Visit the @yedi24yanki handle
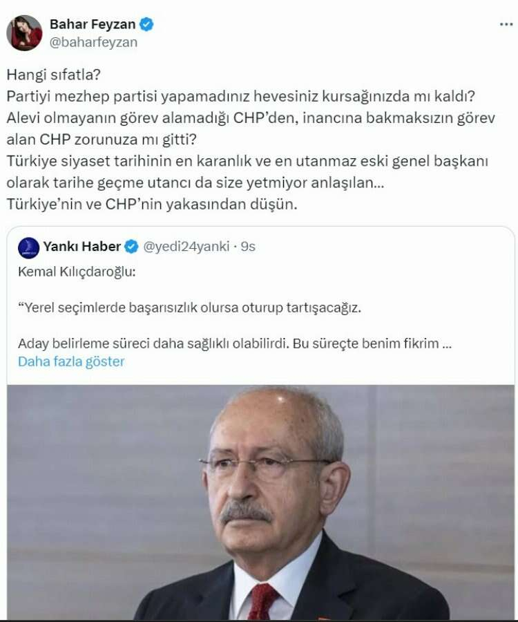Image resolution: width=518 pixels, height=622 pixels. [x=186, y=246]
